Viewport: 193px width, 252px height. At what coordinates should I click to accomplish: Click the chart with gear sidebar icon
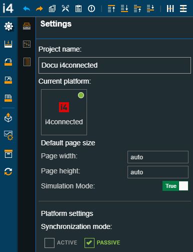(x=8, y=135)
